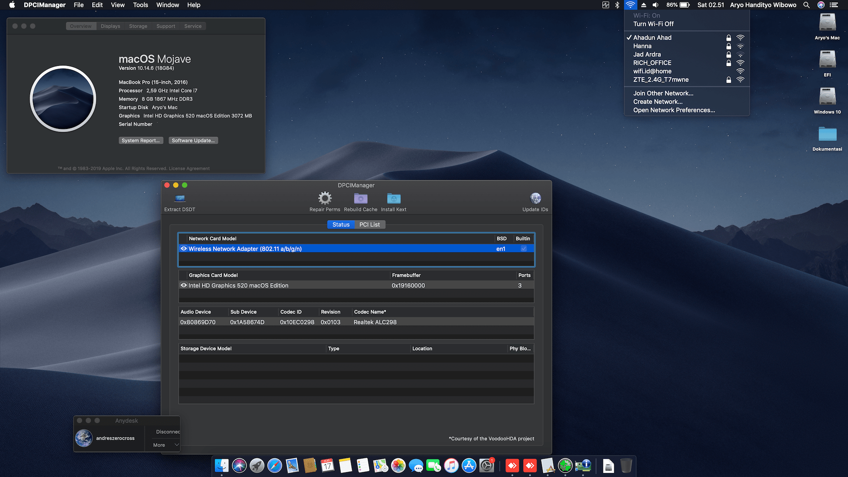Click the Software Update button
848x477 pixels.
(x=193, y=140)
